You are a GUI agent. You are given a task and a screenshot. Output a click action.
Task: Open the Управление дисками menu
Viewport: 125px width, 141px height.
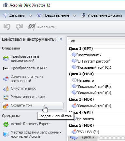(x=104, y=15)
